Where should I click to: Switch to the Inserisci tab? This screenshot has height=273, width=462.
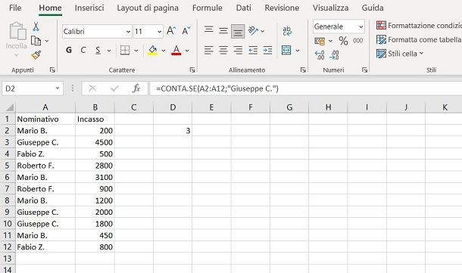[89, 8]
